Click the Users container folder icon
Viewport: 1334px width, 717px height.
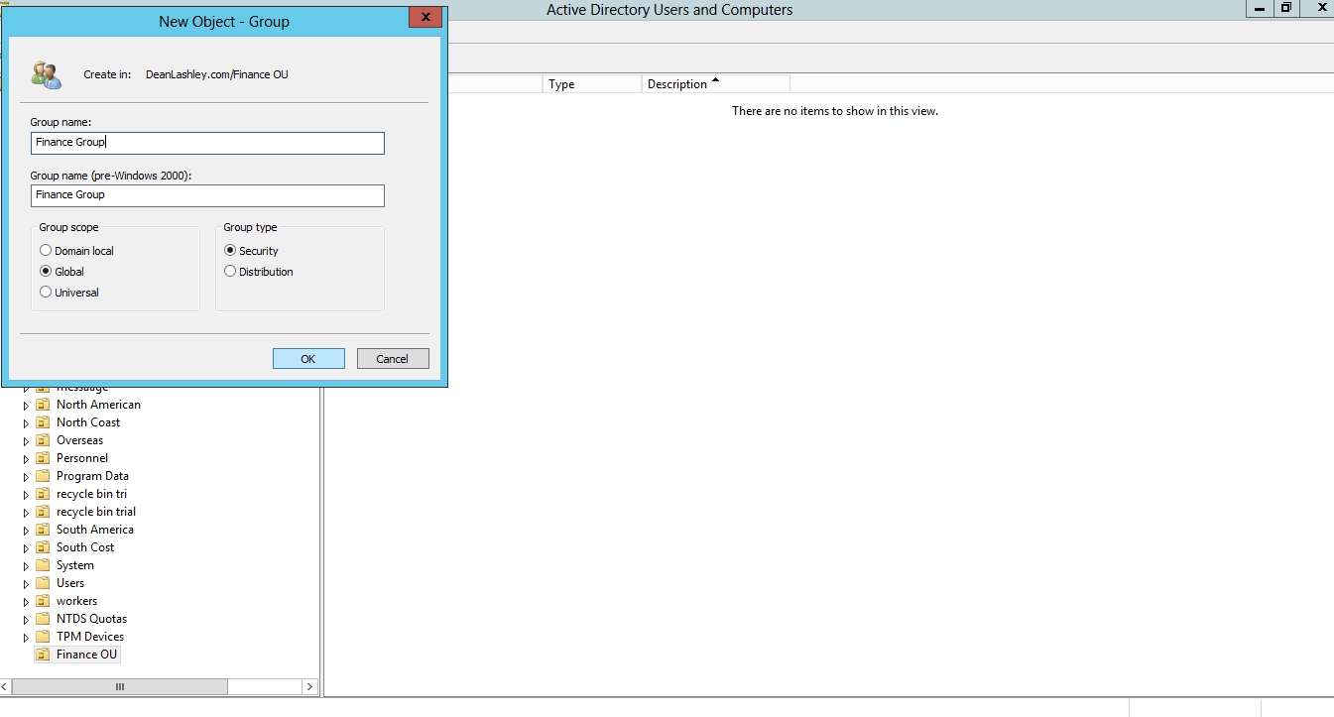pyautogui.click(x=43, y=583)
